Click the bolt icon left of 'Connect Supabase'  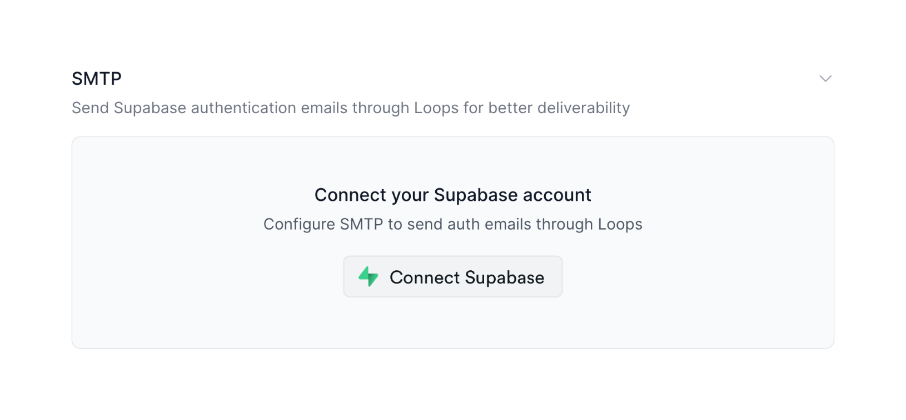click(368, 276)
